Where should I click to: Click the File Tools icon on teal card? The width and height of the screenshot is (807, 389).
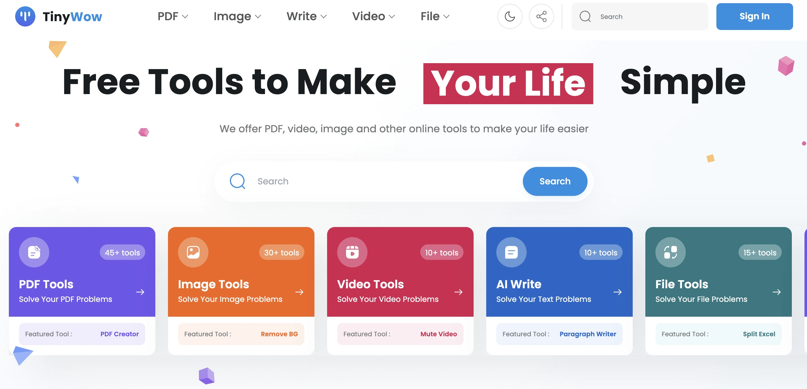coord(671,252)
